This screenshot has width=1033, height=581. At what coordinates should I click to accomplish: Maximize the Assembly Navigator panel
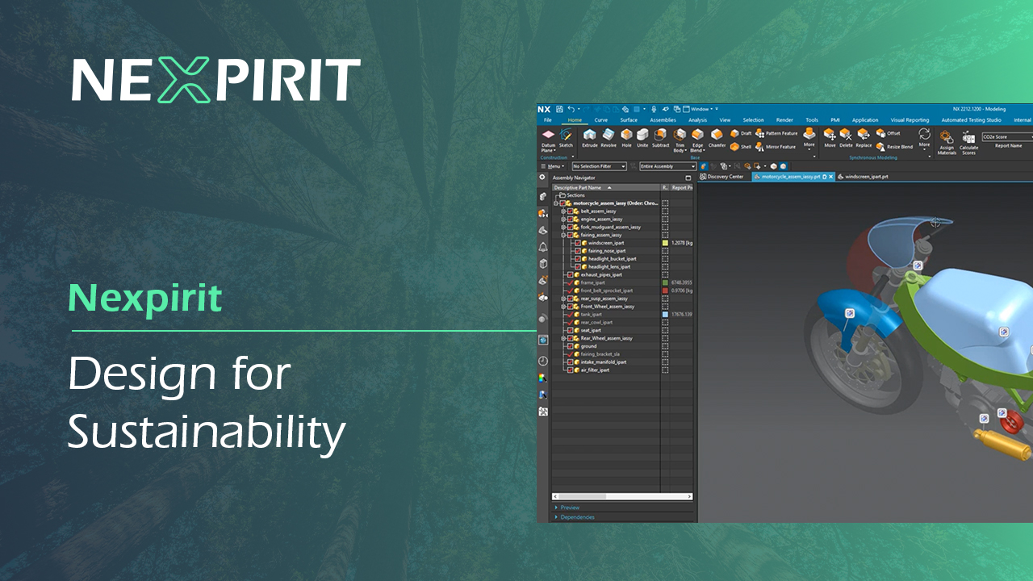point(688,178)
